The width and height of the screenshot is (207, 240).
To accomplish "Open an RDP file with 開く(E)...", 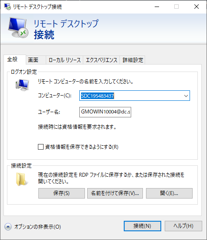I will pyautogui.click(x=169, y=193).
